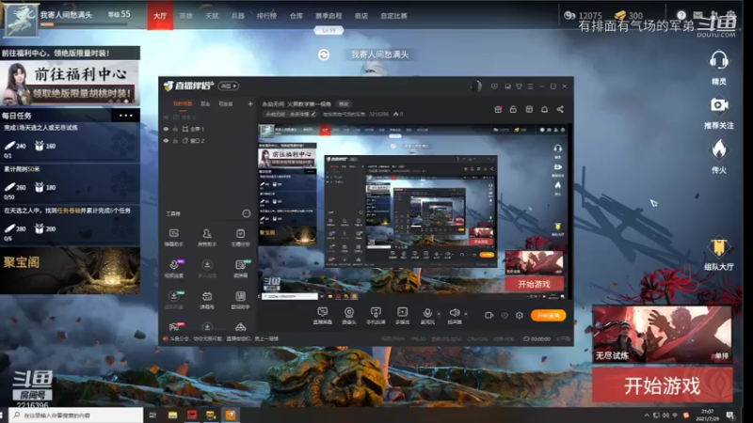The height and width of the screenshot is (423, 753).
Task: Click the orange 开始直播 button
Action: click(549, 315)
